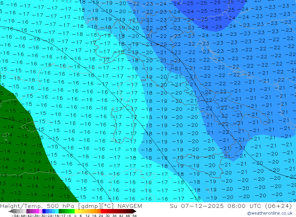Select the bright red legend swatch above 24
Viewport: 296px width, 217px height.
(102, 211)
